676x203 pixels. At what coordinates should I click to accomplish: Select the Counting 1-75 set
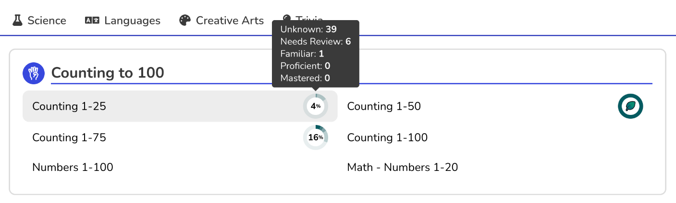69,138
